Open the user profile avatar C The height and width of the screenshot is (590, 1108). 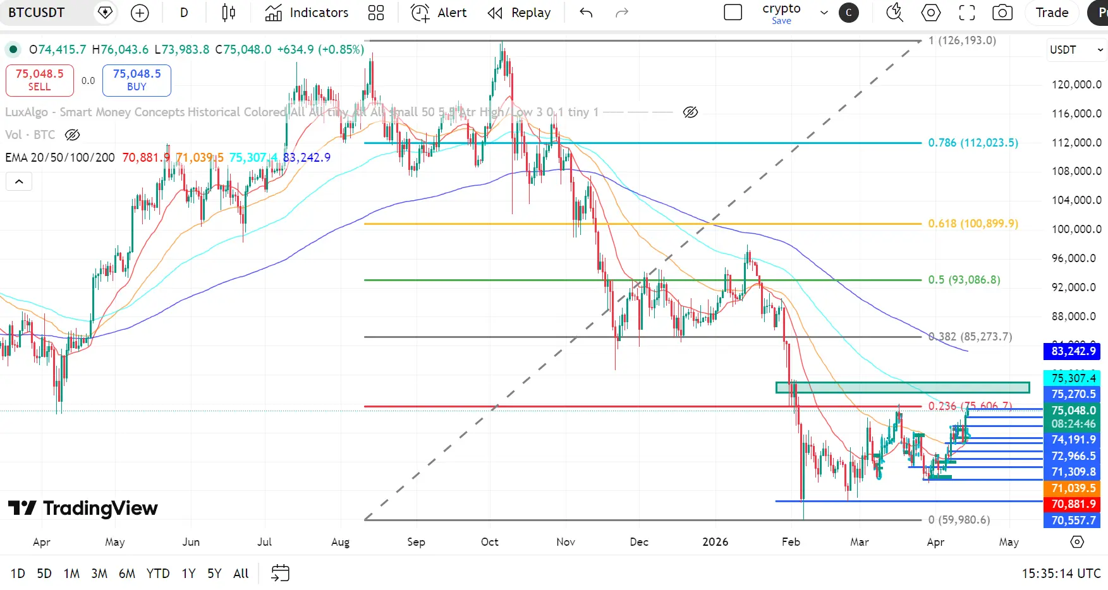pyautogui.click(x=848, y=13)
